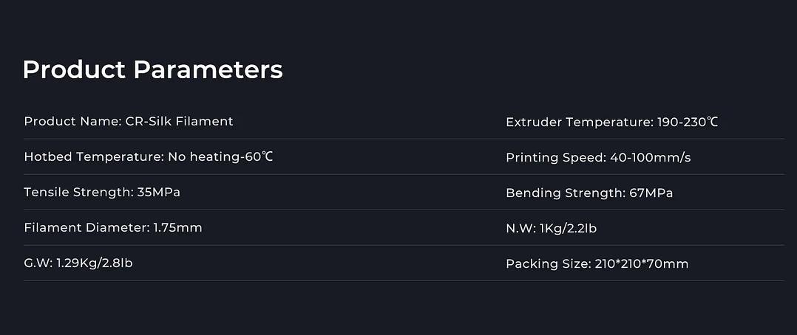797x335 pixels.
Task: Select the 210*210*70mm packing size value
Action: click(641, 264)
